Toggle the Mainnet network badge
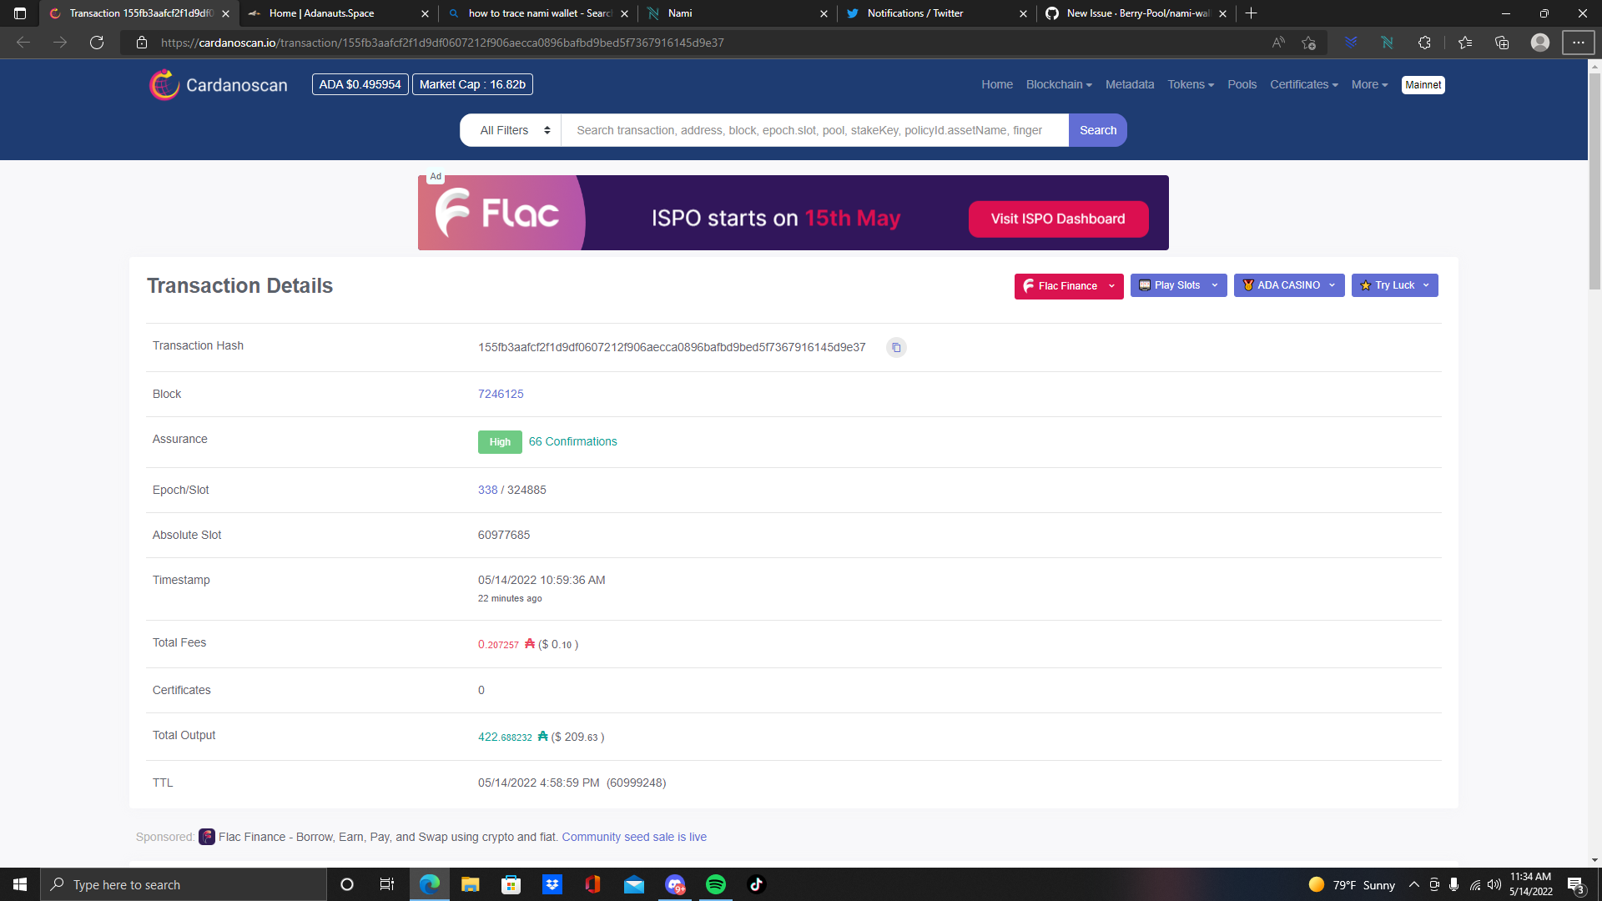1602x901 pixels. click(x=1423, y=85)
